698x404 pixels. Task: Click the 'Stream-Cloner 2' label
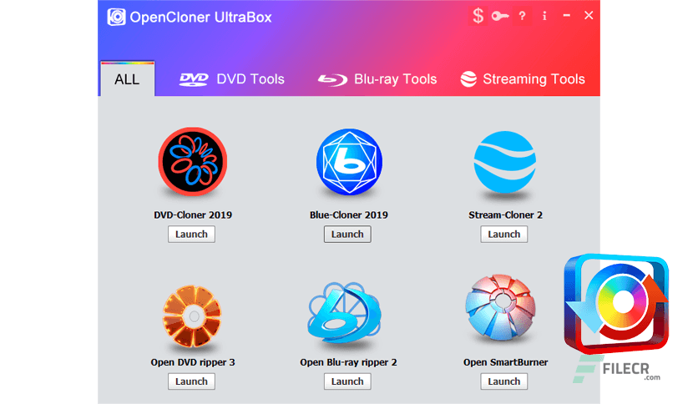pos(505,215)
